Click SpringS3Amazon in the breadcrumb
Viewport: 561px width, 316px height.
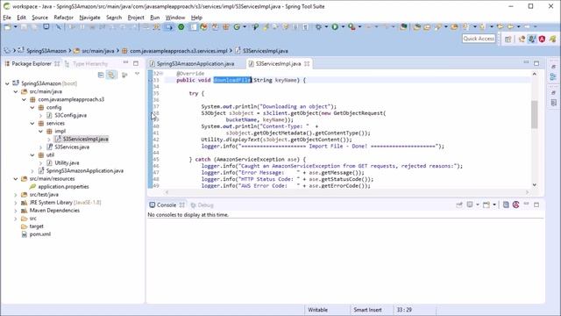point(46,51)
